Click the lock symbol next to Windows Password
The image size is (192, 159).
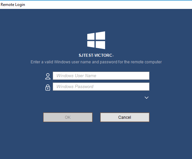pyautogui.click(x=48, y=87)
